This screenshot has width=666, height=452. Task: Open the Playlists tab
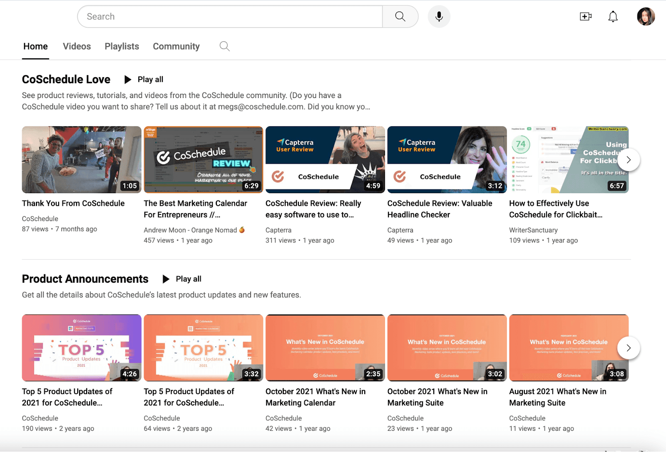click(122, 46)
